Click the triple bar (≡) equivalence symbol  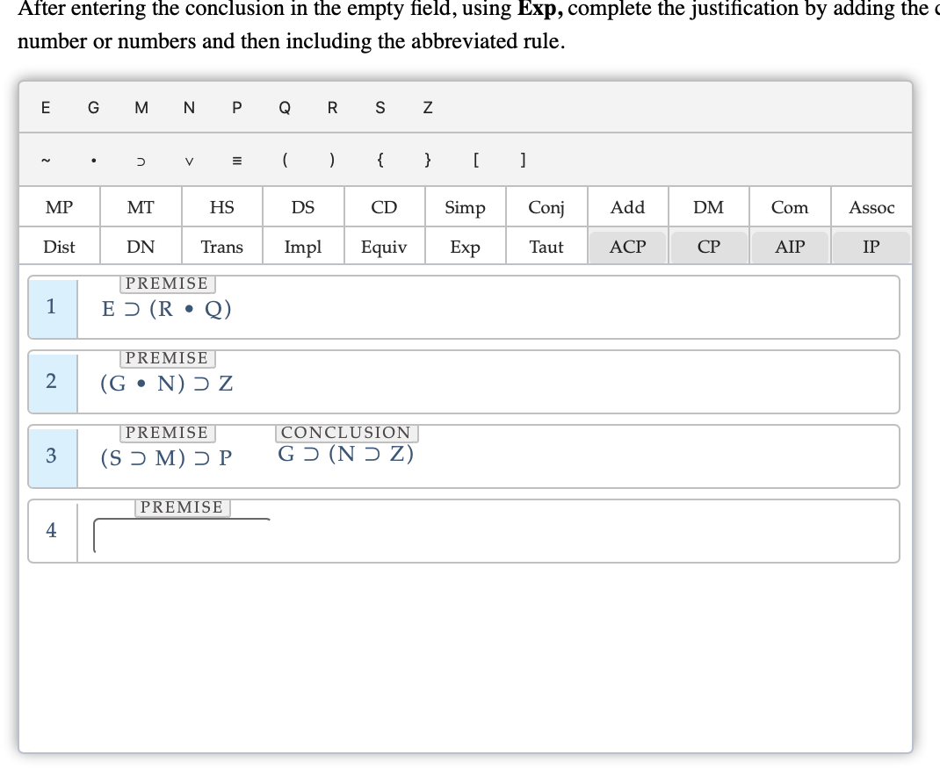coord(235,160)
